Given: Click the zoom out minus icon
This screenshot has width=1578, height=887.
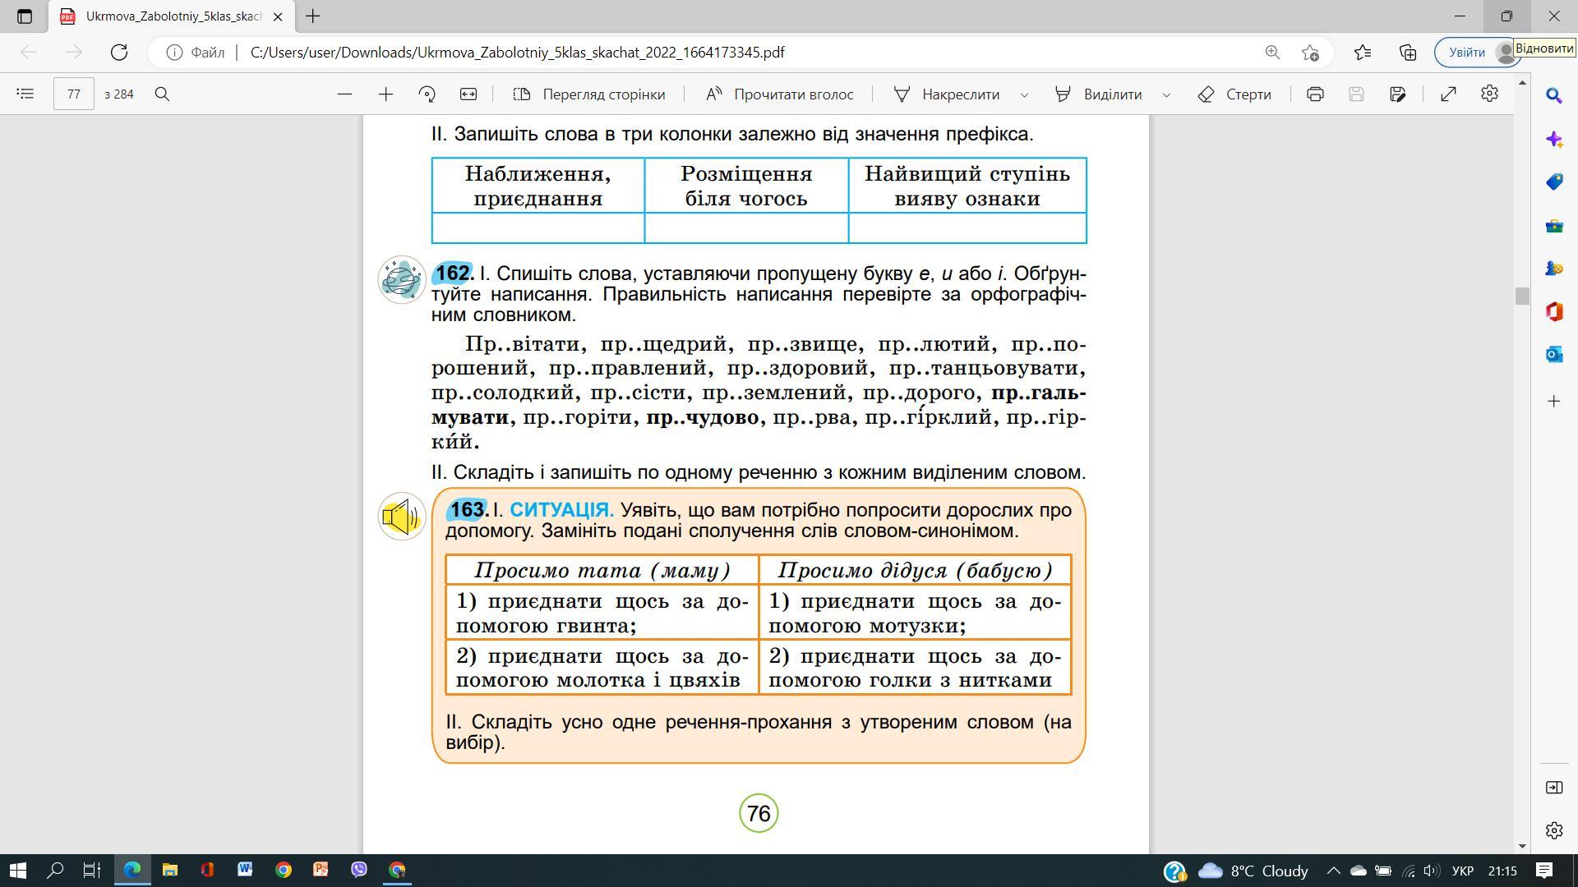Looking at the screenshot, I should pyautogui.click(x=345, y=94).
